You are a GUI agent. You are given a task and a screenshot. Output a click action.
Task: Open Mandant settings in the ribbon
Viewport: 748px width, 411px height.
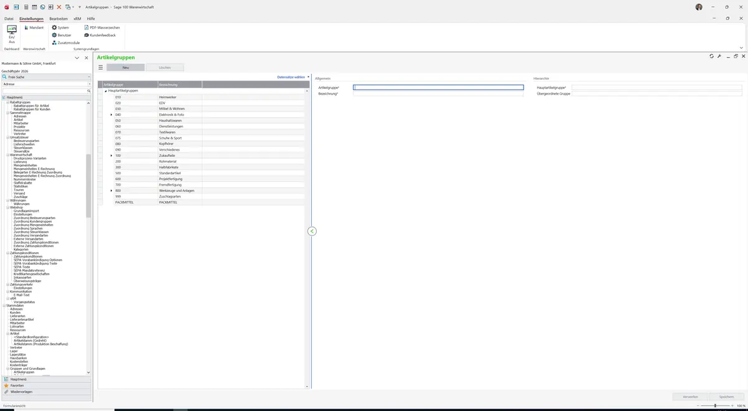34,27
